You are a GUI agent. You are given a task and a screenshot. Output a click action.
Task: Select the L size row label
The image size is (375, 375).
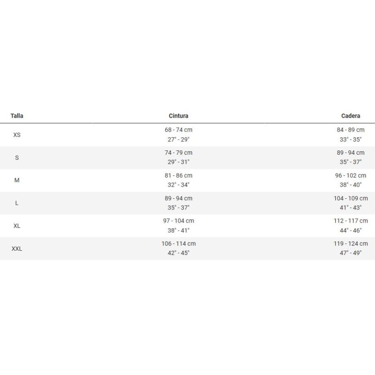[17, 203]
